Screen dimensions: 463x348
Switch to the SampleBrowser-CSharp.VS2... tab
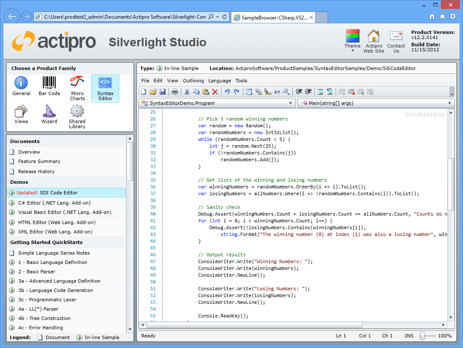point(273,17)
